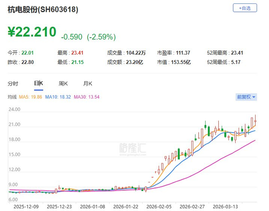
Task: Click the 市值 value 153.55亿
Action: pos(181,62)
